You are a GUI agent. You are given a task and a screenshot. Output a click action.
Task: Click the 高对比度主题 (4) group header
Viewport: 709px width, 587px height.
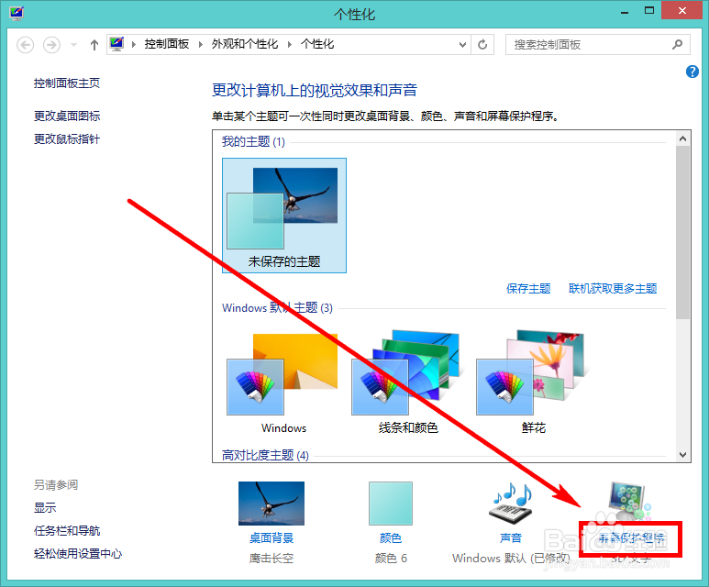[x=265, y=455]
